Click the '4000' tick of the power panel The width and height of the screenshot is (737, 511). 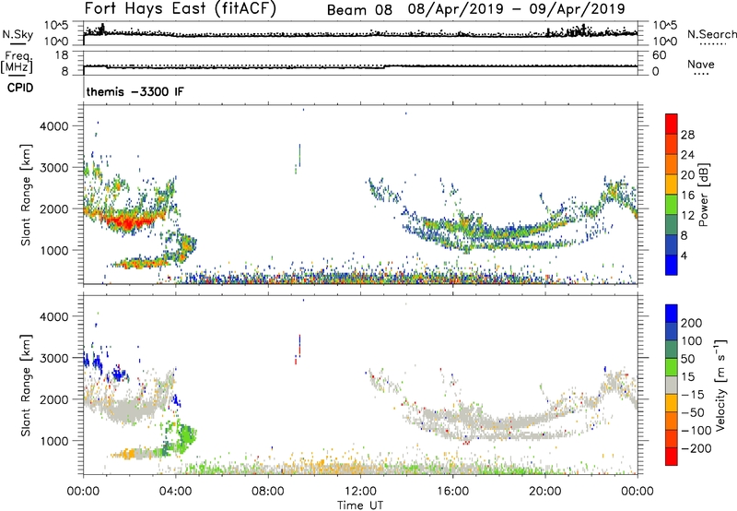click(x=53, y=126)
